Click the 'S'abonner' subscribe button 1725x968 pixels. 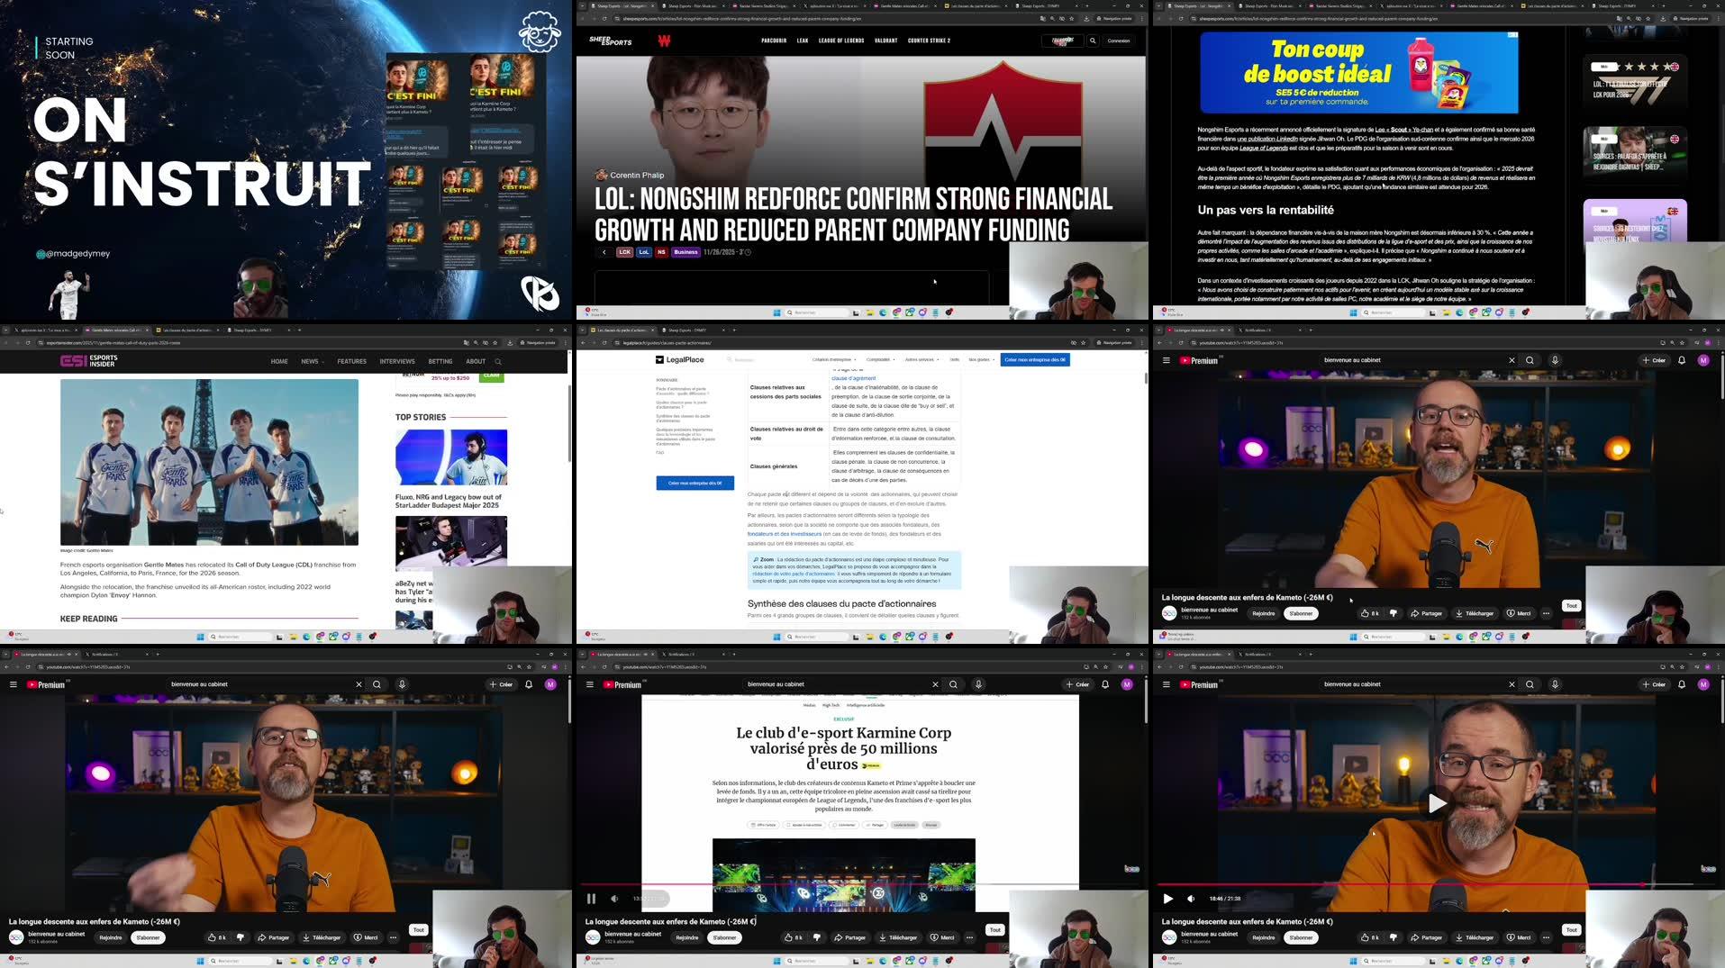point(1300,613)
